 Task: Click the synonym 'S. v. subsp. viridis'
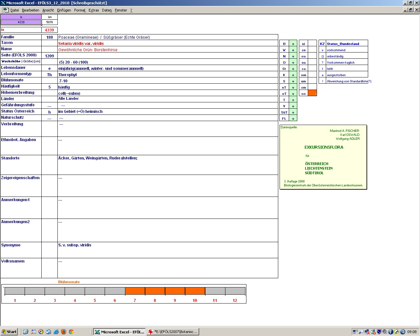[75, 245]
